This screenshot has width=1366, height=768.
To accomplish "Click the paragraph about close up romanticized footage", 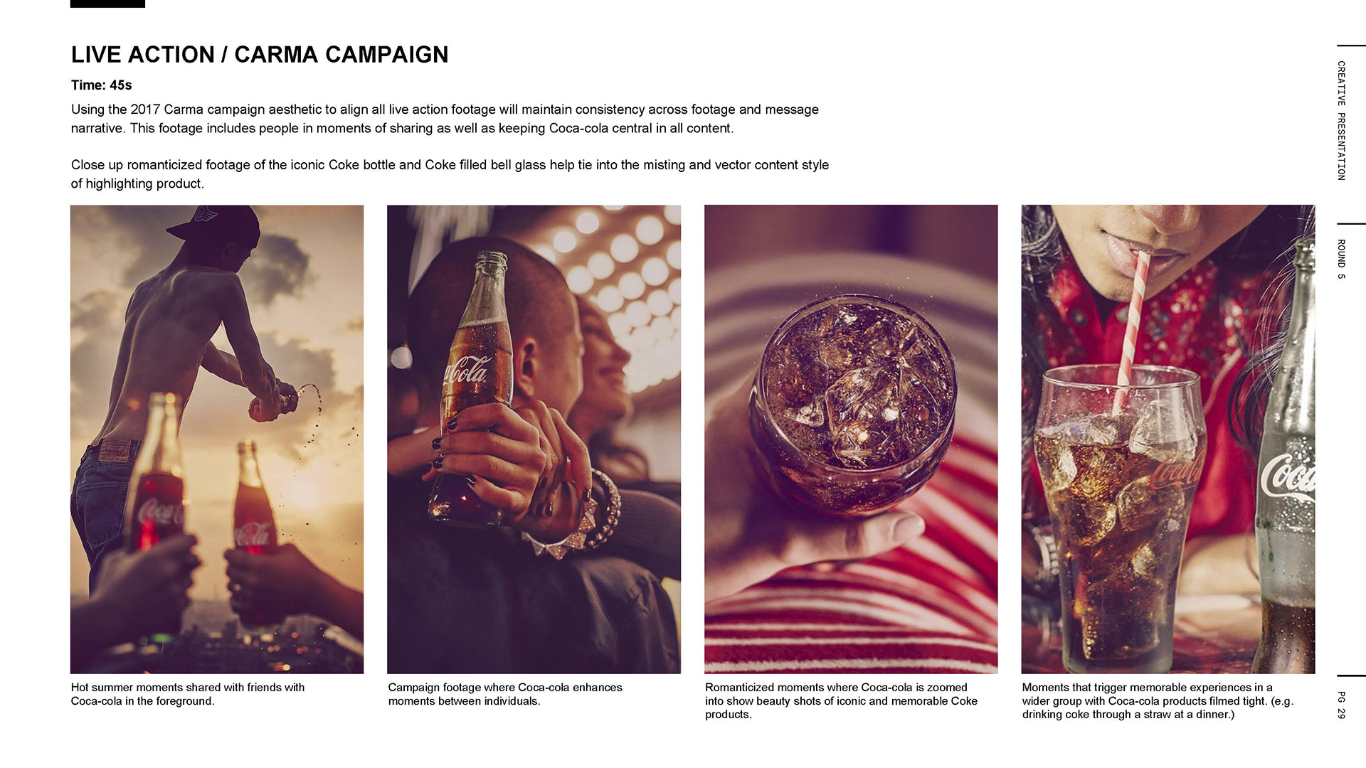I will click(450, 174).
